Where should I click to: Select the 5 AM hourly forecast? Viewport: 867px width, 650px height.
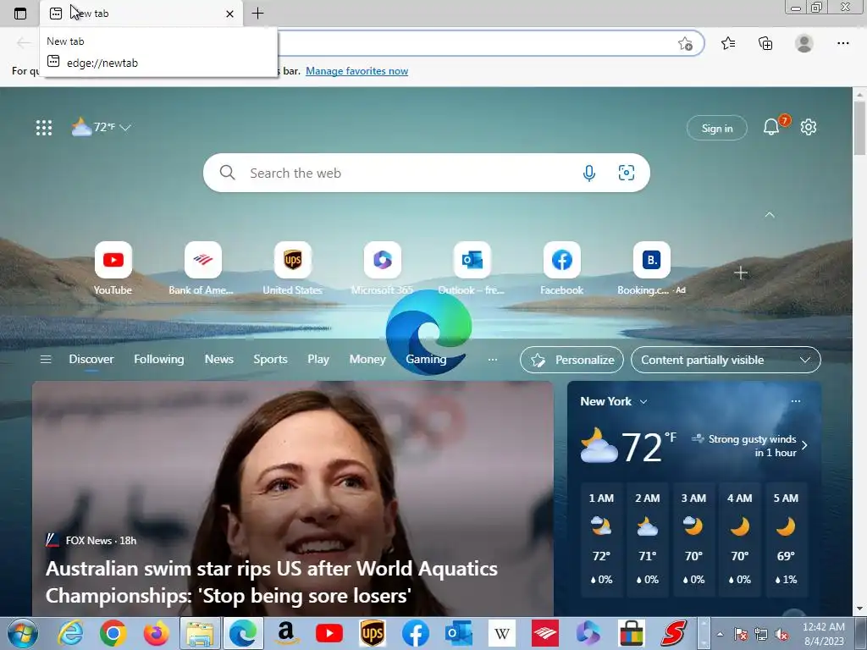[x=786, y=539]
